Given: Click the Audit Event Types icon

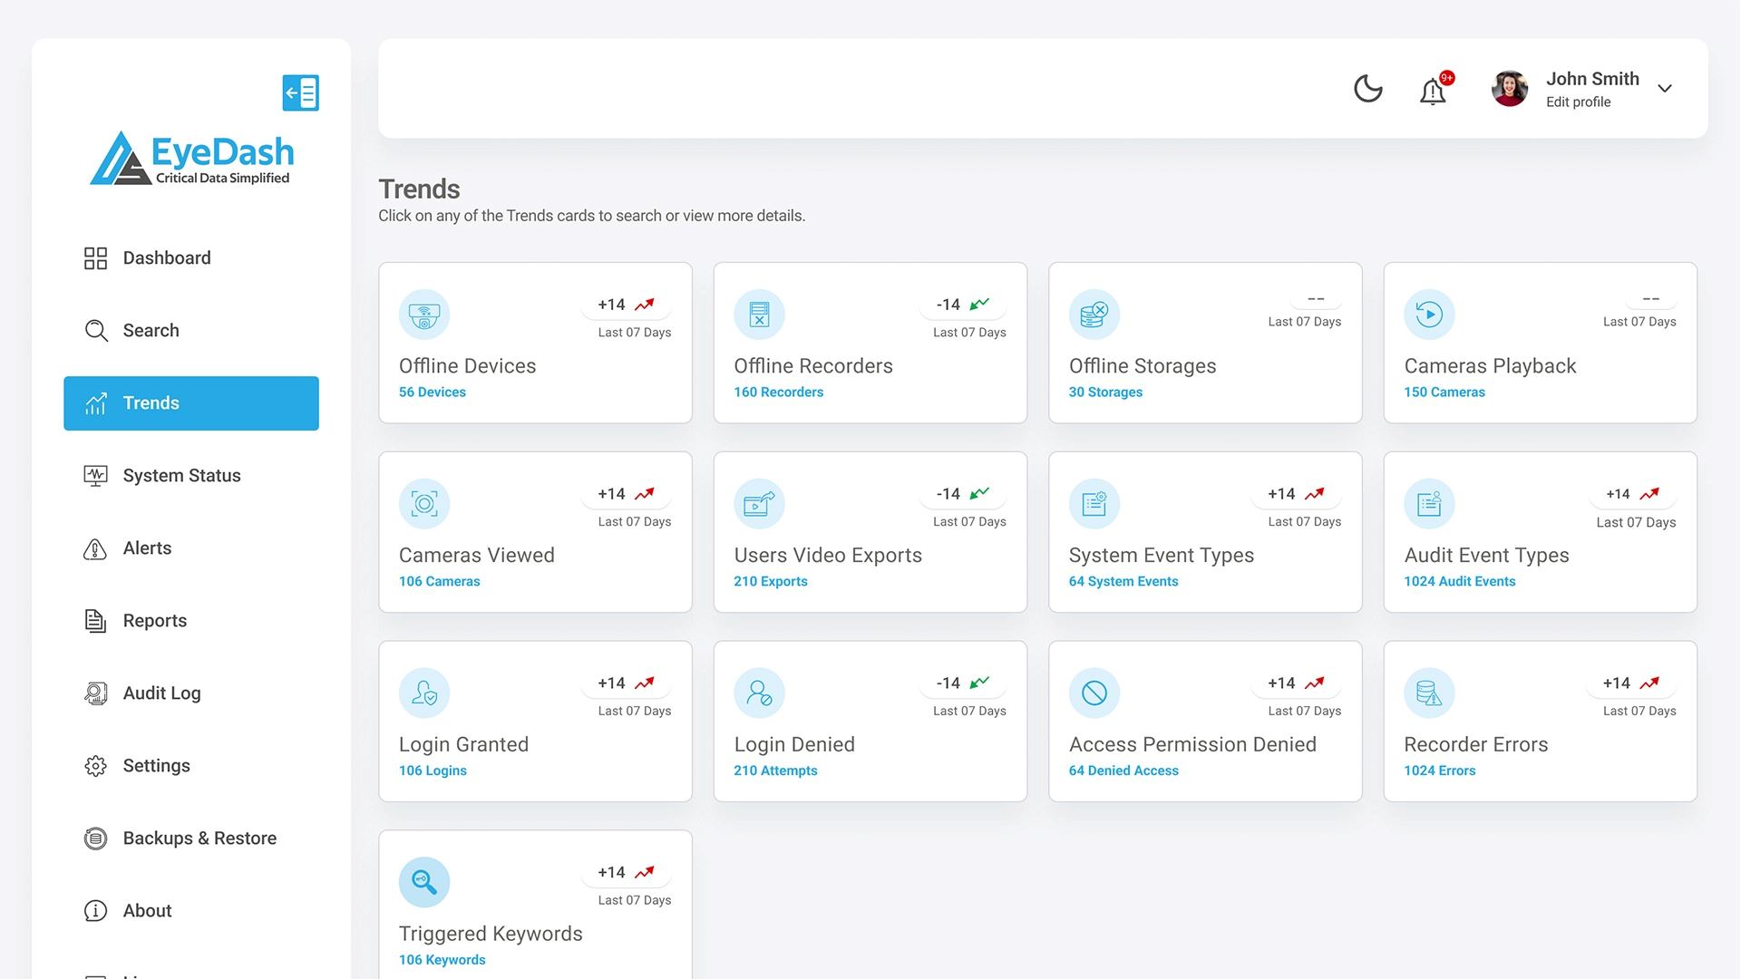Looking at the screenshot, I should (x=1429, y=504).
